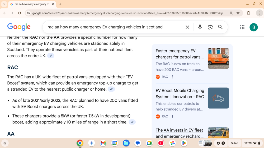This screenshot has height=148, width=264.
Task: Reload the current page
Action: (20, 13)
